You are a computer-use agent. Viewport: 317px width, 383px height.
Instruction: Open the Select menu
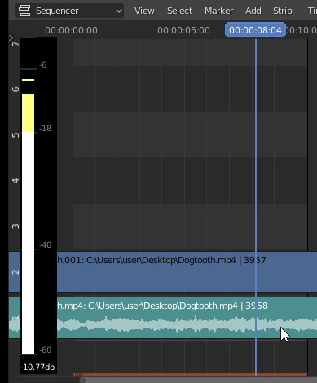(179, 11)
